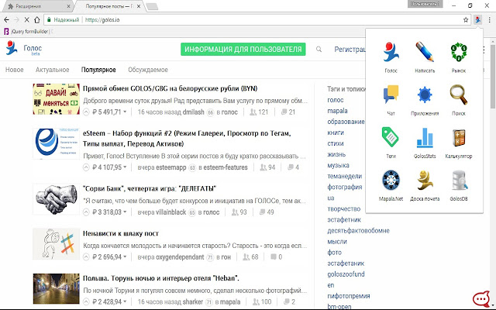
Task: Open the Голос icon in extension popup
Action: coord(391,52)
